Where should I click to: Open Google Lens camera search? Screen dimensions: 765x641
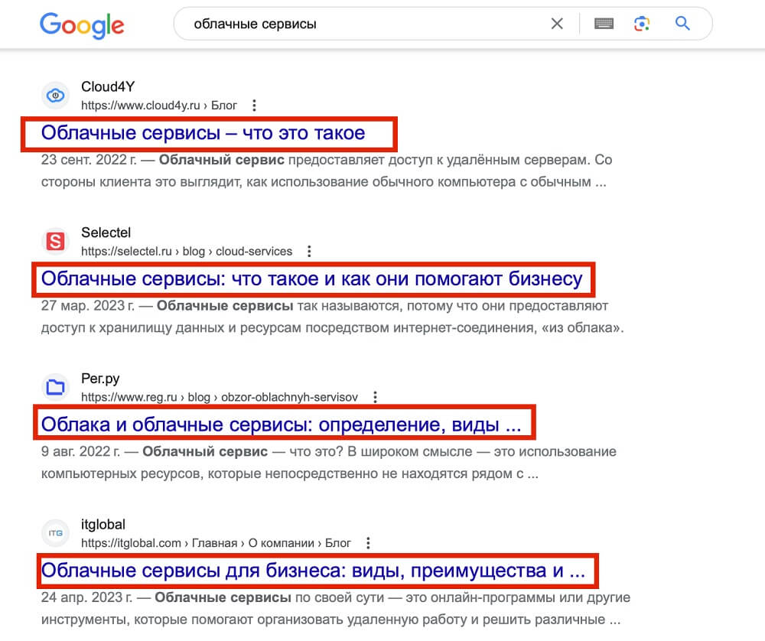[x=642, y=24]
